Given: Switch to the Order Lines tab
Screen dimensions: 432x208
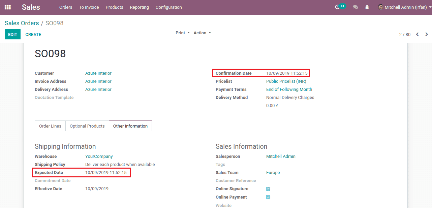Looking at the screenshot, I should click(50, 126).
